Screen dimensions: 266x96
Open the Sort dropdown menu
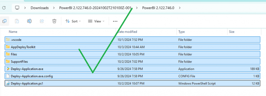coord(73,21)
